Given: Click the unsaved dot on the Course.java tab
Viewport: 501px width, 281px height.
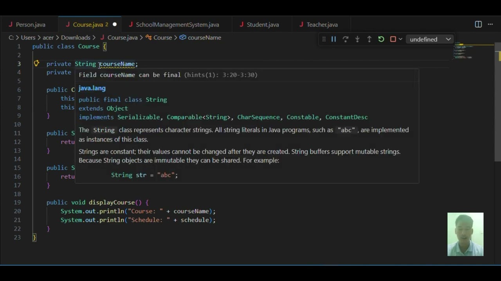Looking at the screenshot, I should pos(115,25).
